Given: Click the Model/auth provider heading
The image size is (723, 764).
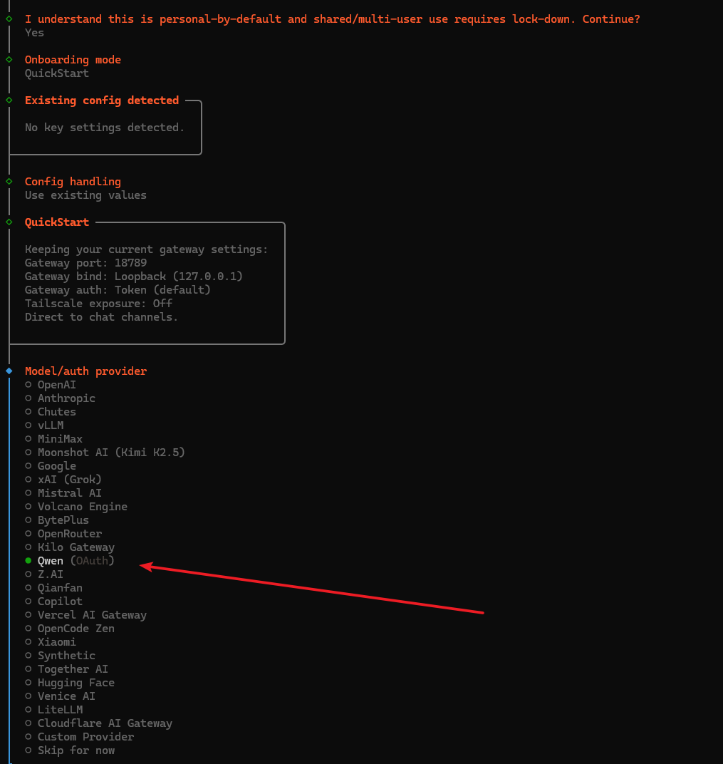Looking at the screenshot, I should point(85,371).
